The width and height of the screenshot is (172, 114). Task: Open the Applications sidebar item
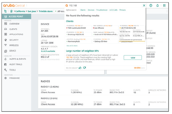point(16,34)
